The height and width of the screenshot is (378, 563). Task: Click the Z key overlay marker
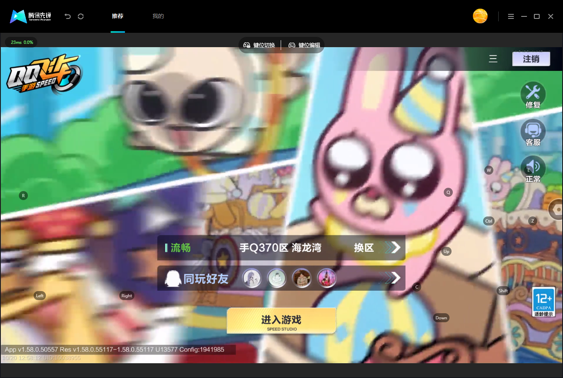(533, 221)
